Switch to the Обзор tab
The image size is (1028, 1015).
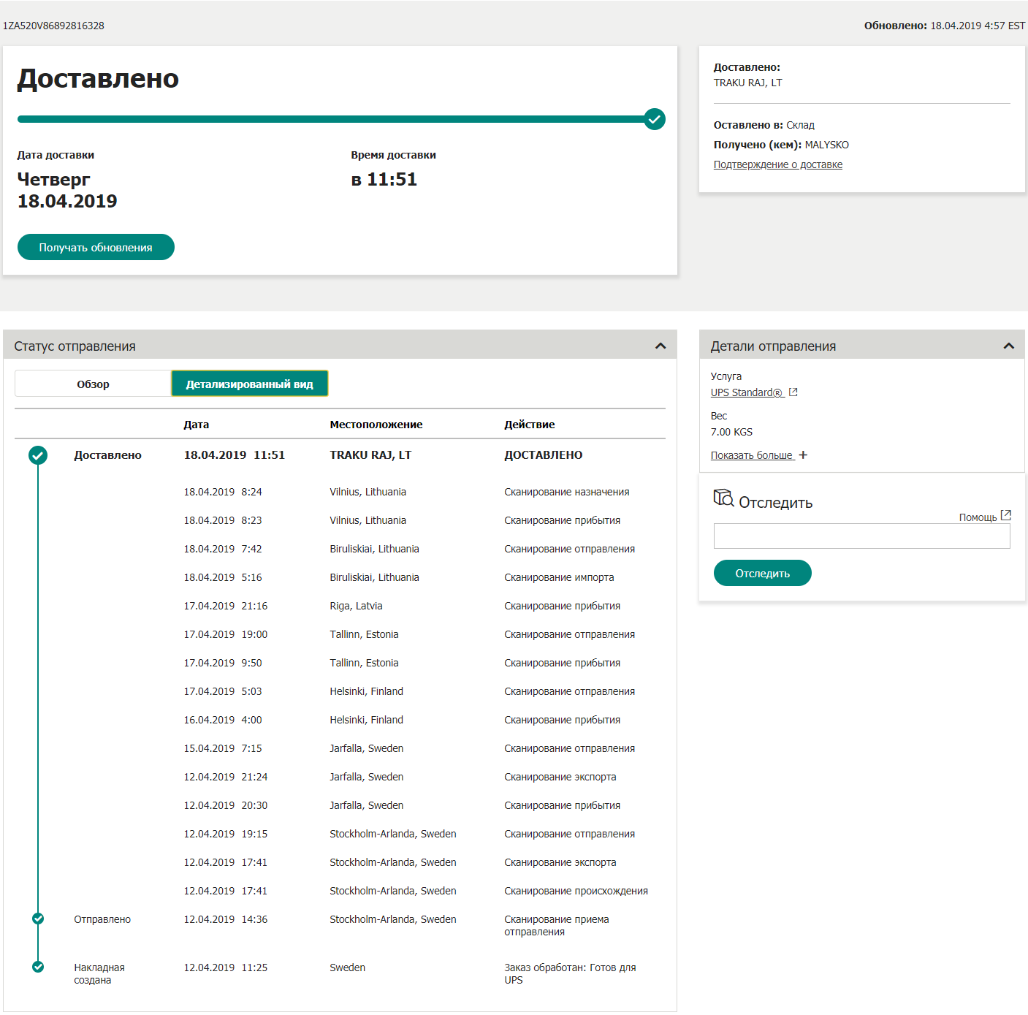93,384
